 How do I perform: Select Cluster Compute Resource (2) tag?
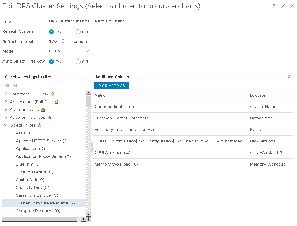(x=45, y=203)
